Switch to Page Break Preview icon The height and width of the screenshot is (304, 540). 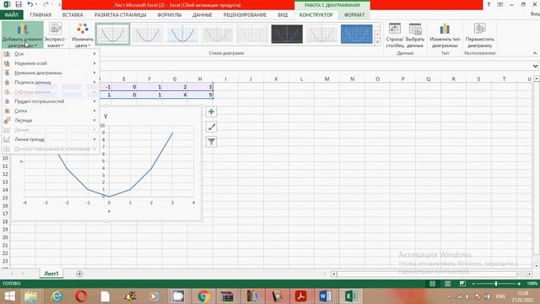pyautogui.click(x=462, y=284)
